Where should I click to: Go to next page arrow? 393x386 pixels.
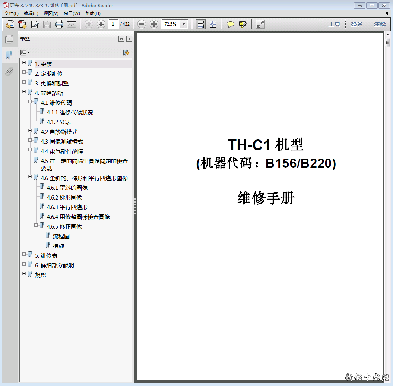(x=101, y=24)
